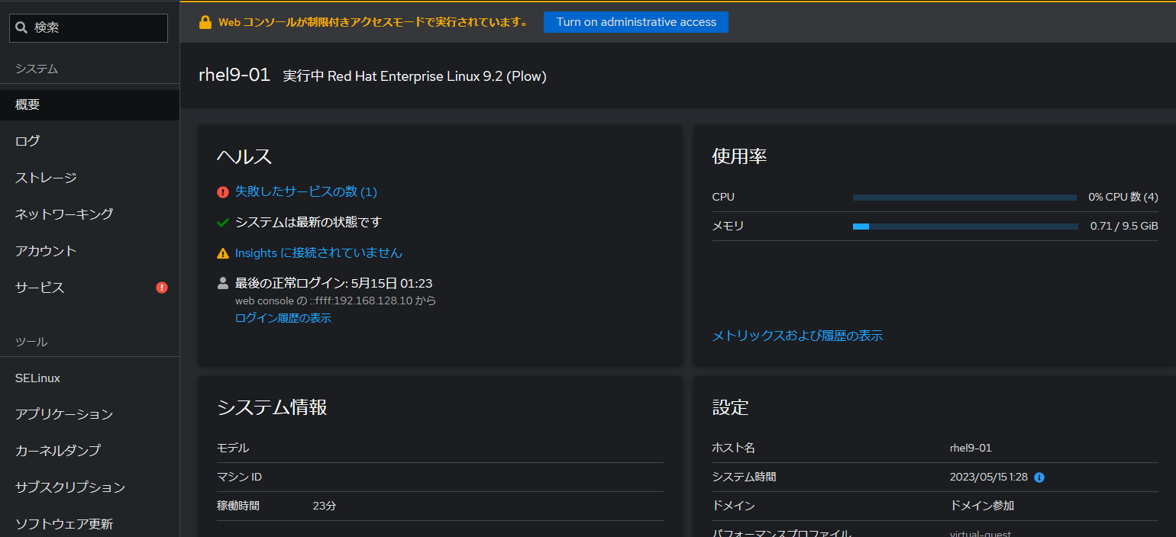This screenshot has height=537, width=1176.
Task: Click the yellow Insights warning triangle icon
Action: click(222, 252)
